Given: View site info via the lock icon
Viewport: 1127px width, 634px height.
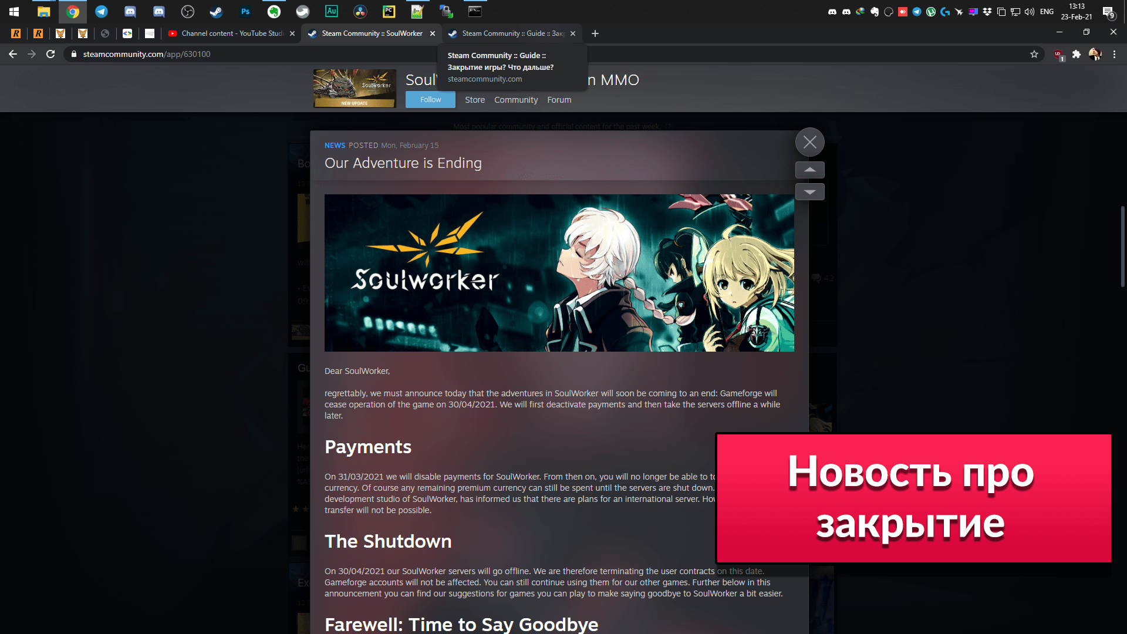Looking at the screenshot, I should (x=73, y=54).
